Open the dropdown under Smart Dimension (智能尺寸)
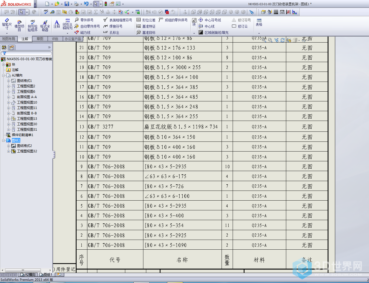Image resolution: width=369 pixels, height=283 pixels. 7,33
